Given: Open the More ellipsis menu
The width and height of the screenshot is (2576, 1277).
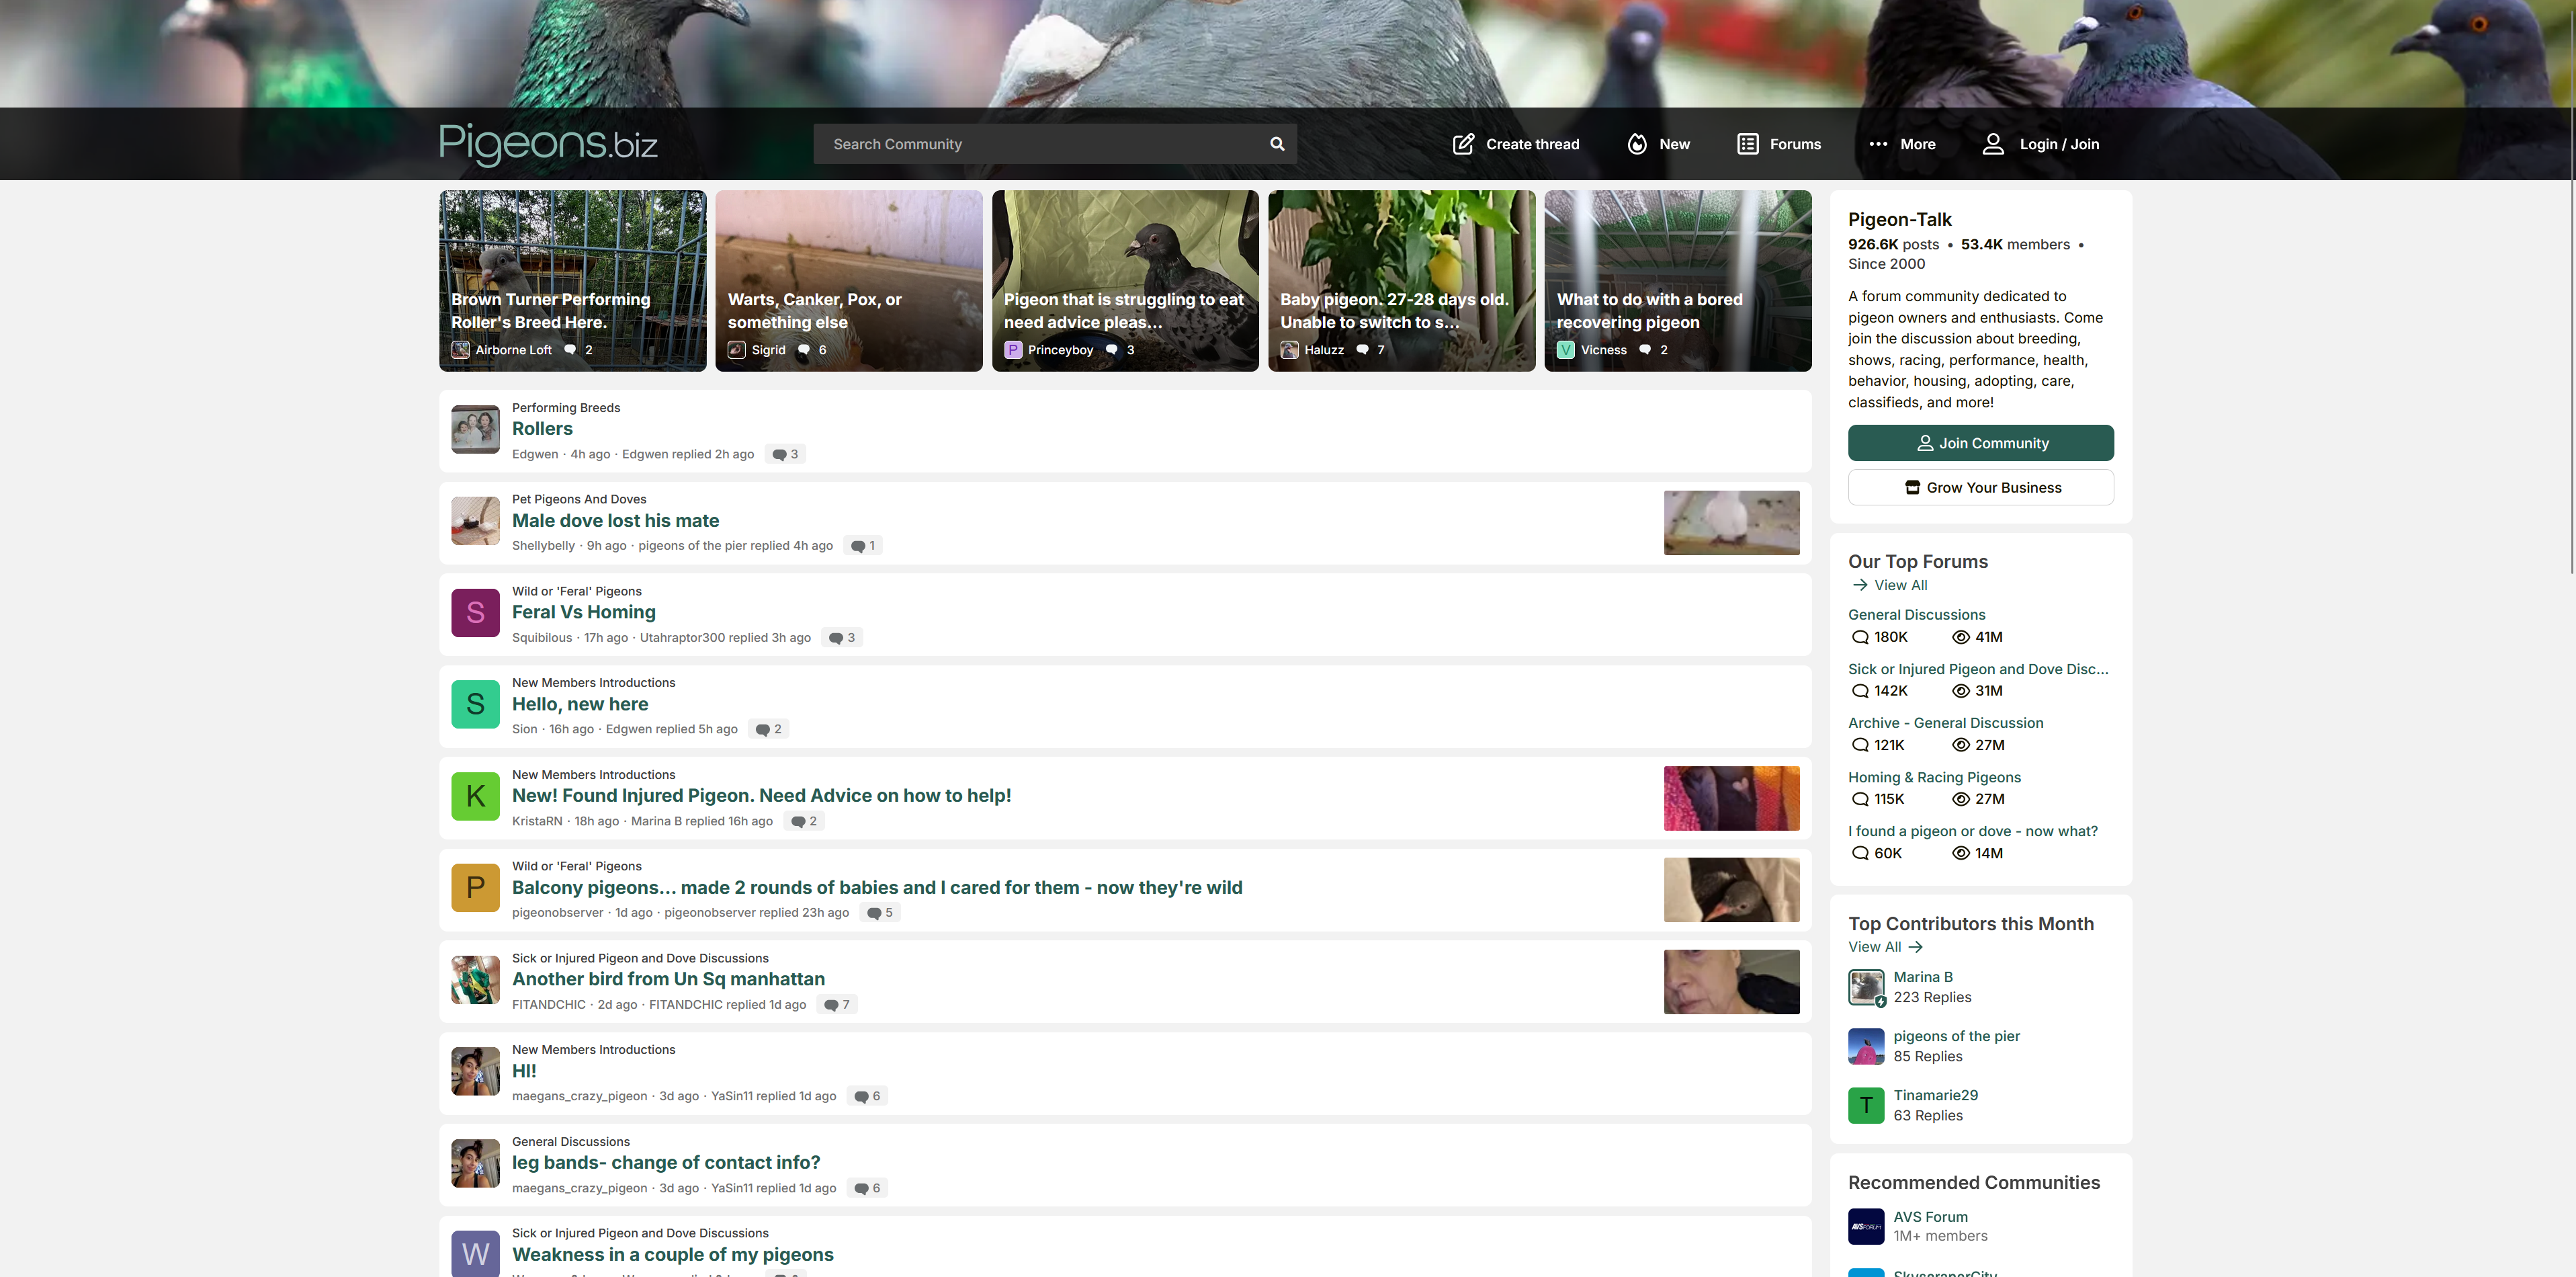Looking at the screenshot, I should tap(1879, 144).
